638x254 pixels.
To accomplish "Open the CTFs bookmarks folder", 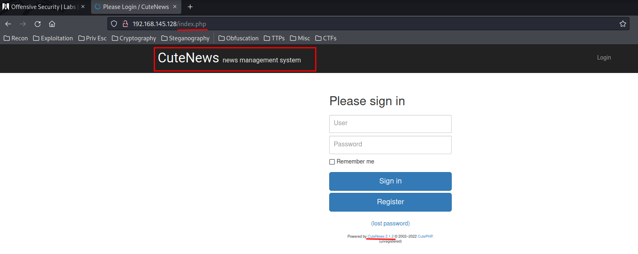I will tap(326, 38).
